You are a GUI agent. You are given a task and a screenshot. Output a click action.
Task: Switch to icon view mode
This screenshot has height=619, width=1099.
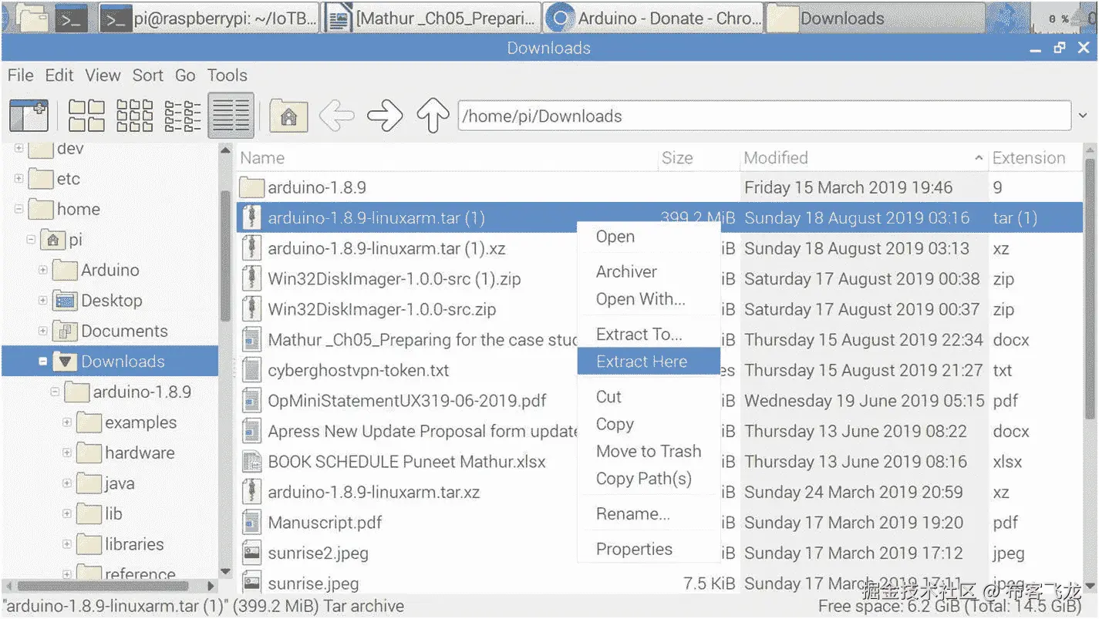[86, 116]
